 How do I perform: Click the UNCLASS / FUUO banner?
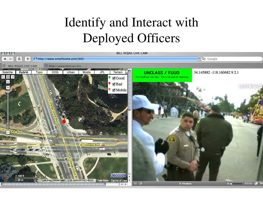162,75
